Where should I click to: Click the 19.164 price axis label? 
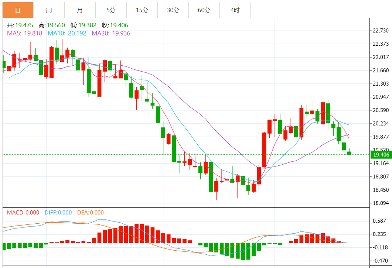381,164
